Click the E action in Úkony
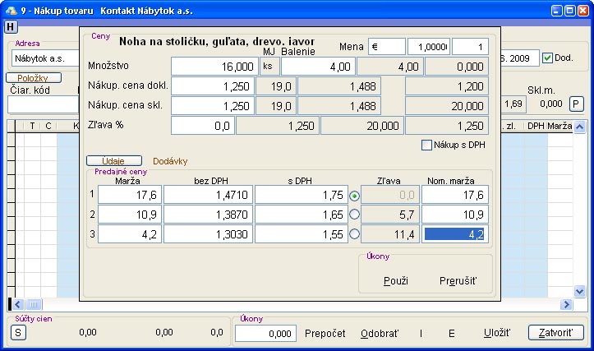The image size is (594, 351). (451, 333)
